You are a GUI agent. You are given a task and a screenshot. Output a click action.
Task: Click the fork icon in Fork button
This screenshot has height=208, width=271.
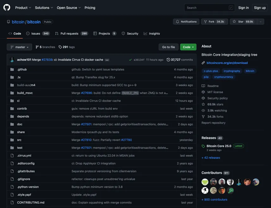205,22
